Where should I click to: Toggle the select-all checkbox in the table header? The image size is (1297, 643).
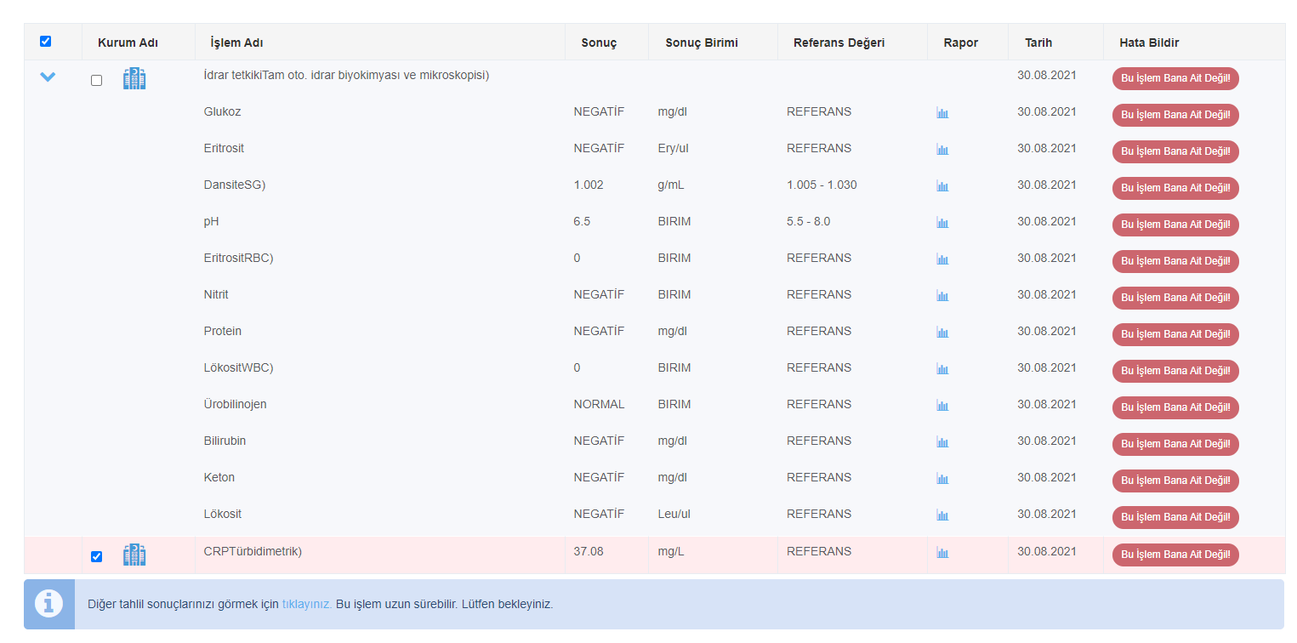coord(46,41)
